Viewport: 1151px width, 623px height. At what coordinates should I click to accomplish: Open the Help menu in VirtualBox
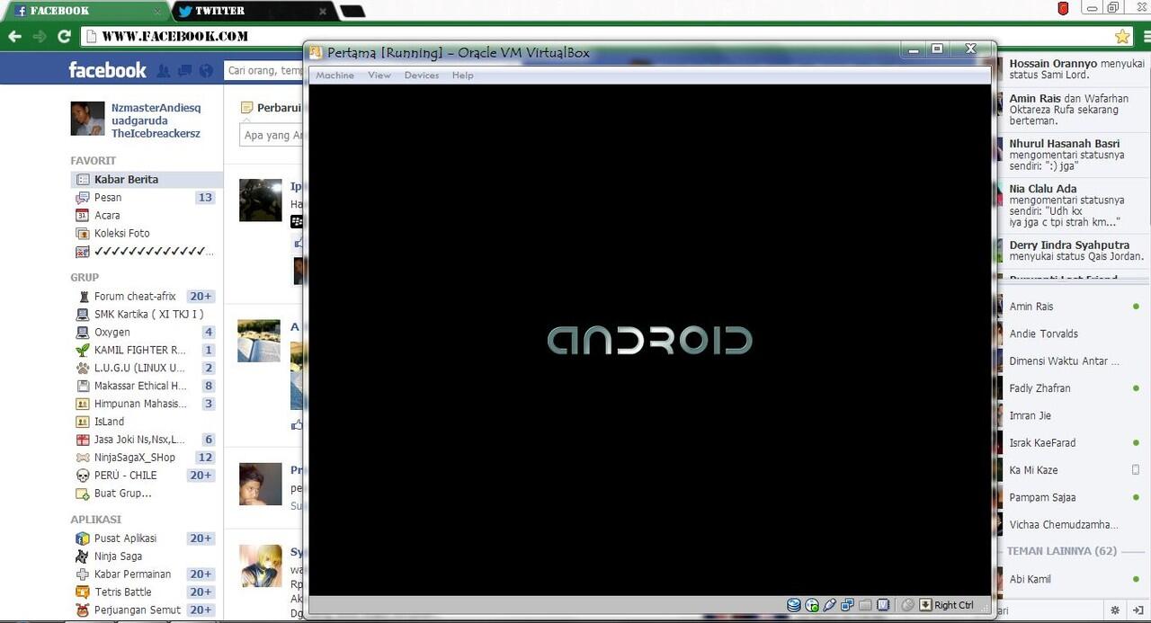pos(462,76)
